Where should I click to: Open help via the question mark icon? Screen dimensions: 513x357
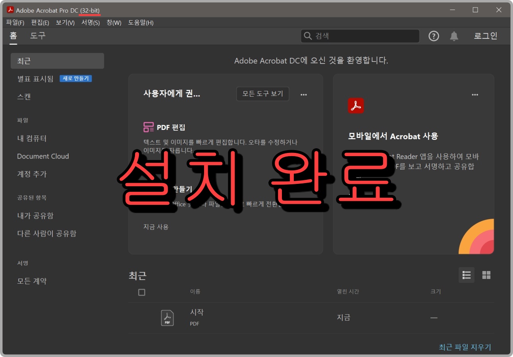click(434, 36)
